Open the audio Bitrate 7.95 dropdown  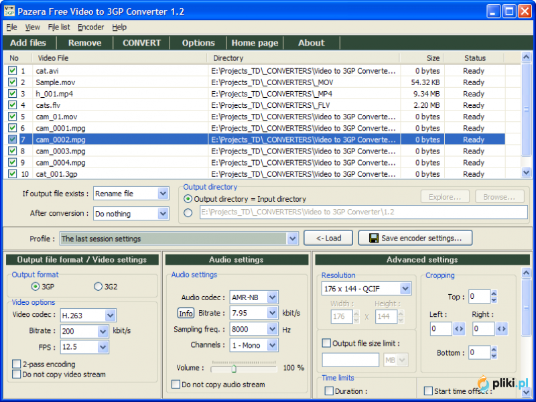pyautogui.click(x=272, y=313)
